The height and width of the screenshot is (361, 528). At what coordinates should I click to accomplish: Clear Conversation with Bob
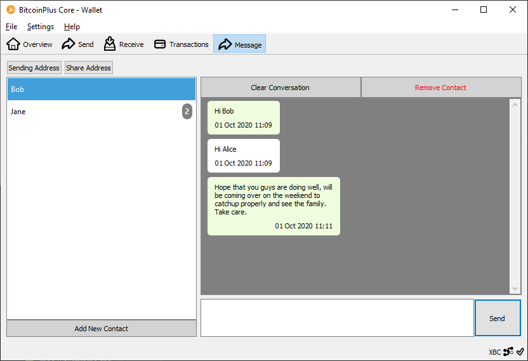click(280, 88)
